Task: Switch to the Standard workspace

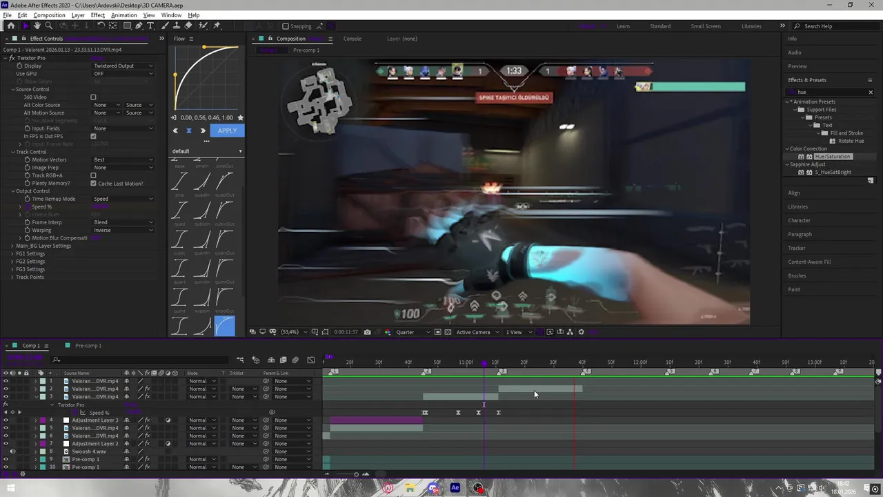Action: 660,26
